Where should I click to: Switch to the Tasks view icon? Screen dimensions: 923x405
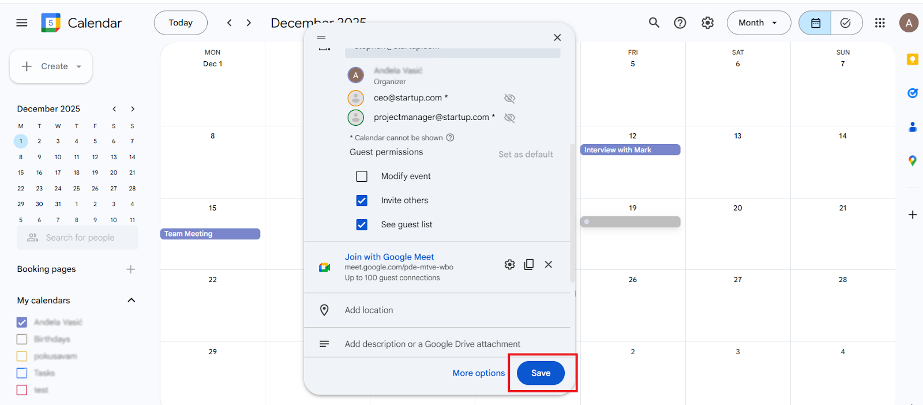pyautogui.click(x=846, y=23)
